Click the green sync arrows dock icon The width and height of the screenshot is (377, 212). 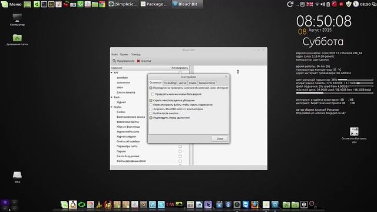(82, 204)
